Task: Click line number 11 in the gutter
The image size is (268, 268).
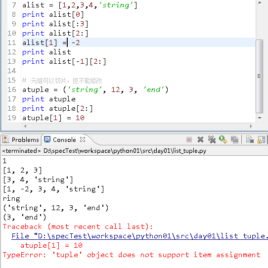Action: click(12, 43)
